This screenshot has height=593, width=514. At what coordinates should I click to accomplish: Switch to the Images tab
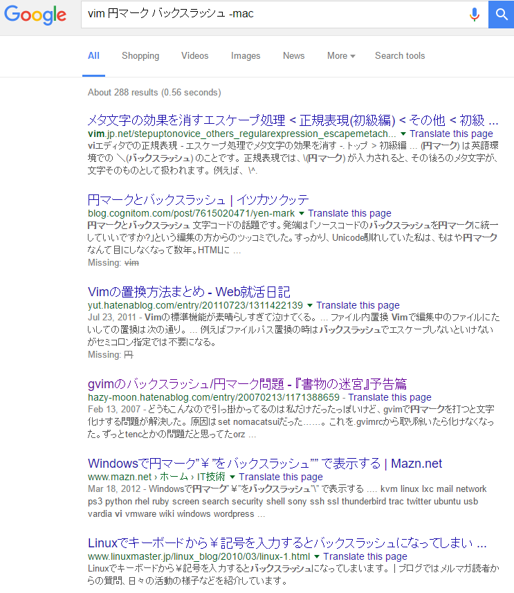click(246, 56)
